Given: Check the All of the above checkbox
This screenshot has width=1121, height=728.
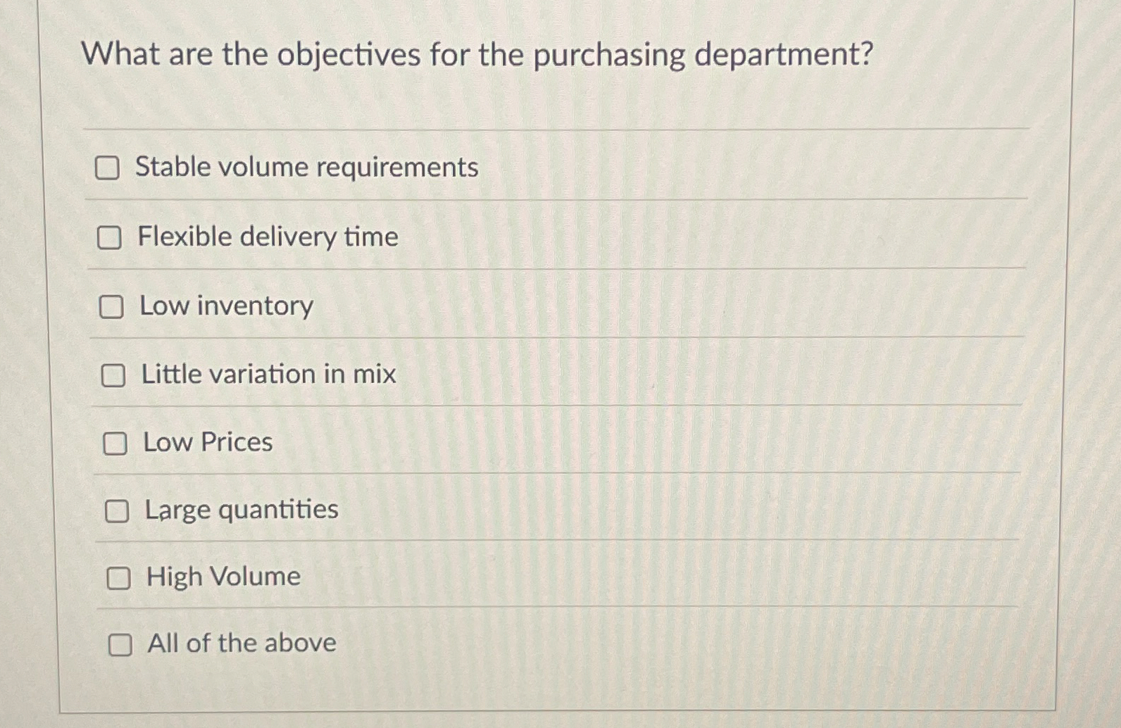Looking at the screenshot, I should [120, 643].
